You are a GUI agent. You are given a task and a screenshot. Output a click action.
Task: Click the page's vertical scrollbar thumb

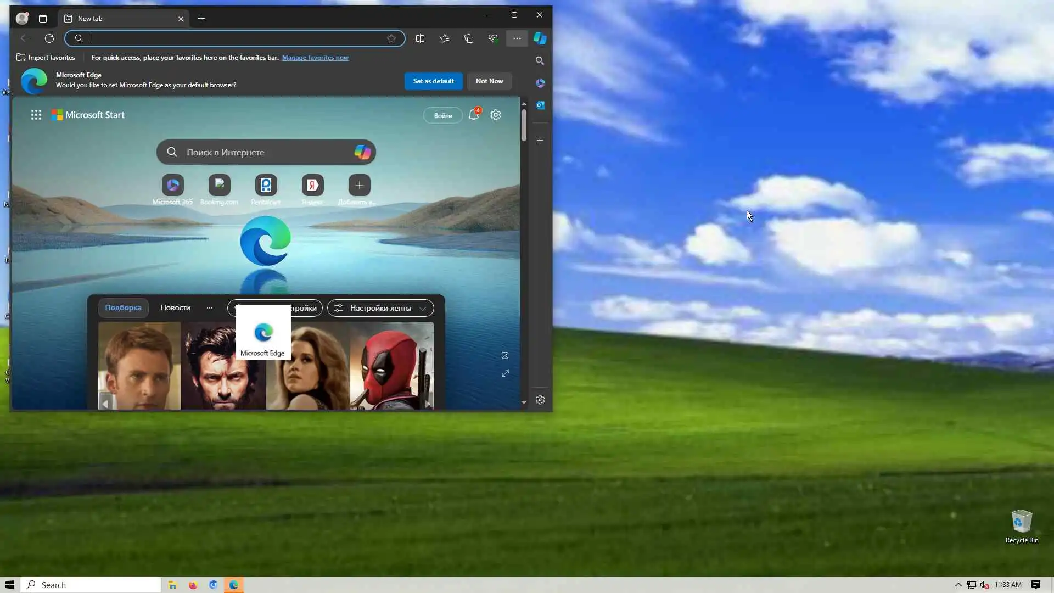pyautogui.click(x=524, y=125)
